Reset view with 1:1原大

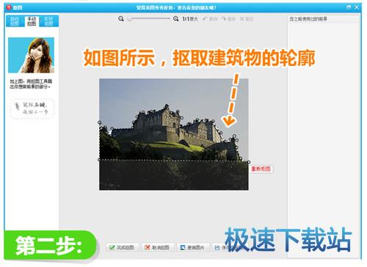click(190, 19)
